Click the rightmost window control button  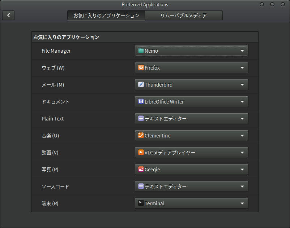pyautogui.click(x=283, y=4)
